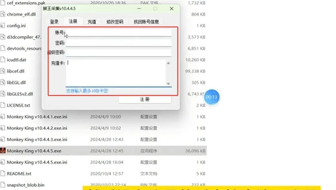Click the snapshot_blob.bin file icon

point(3,185)
